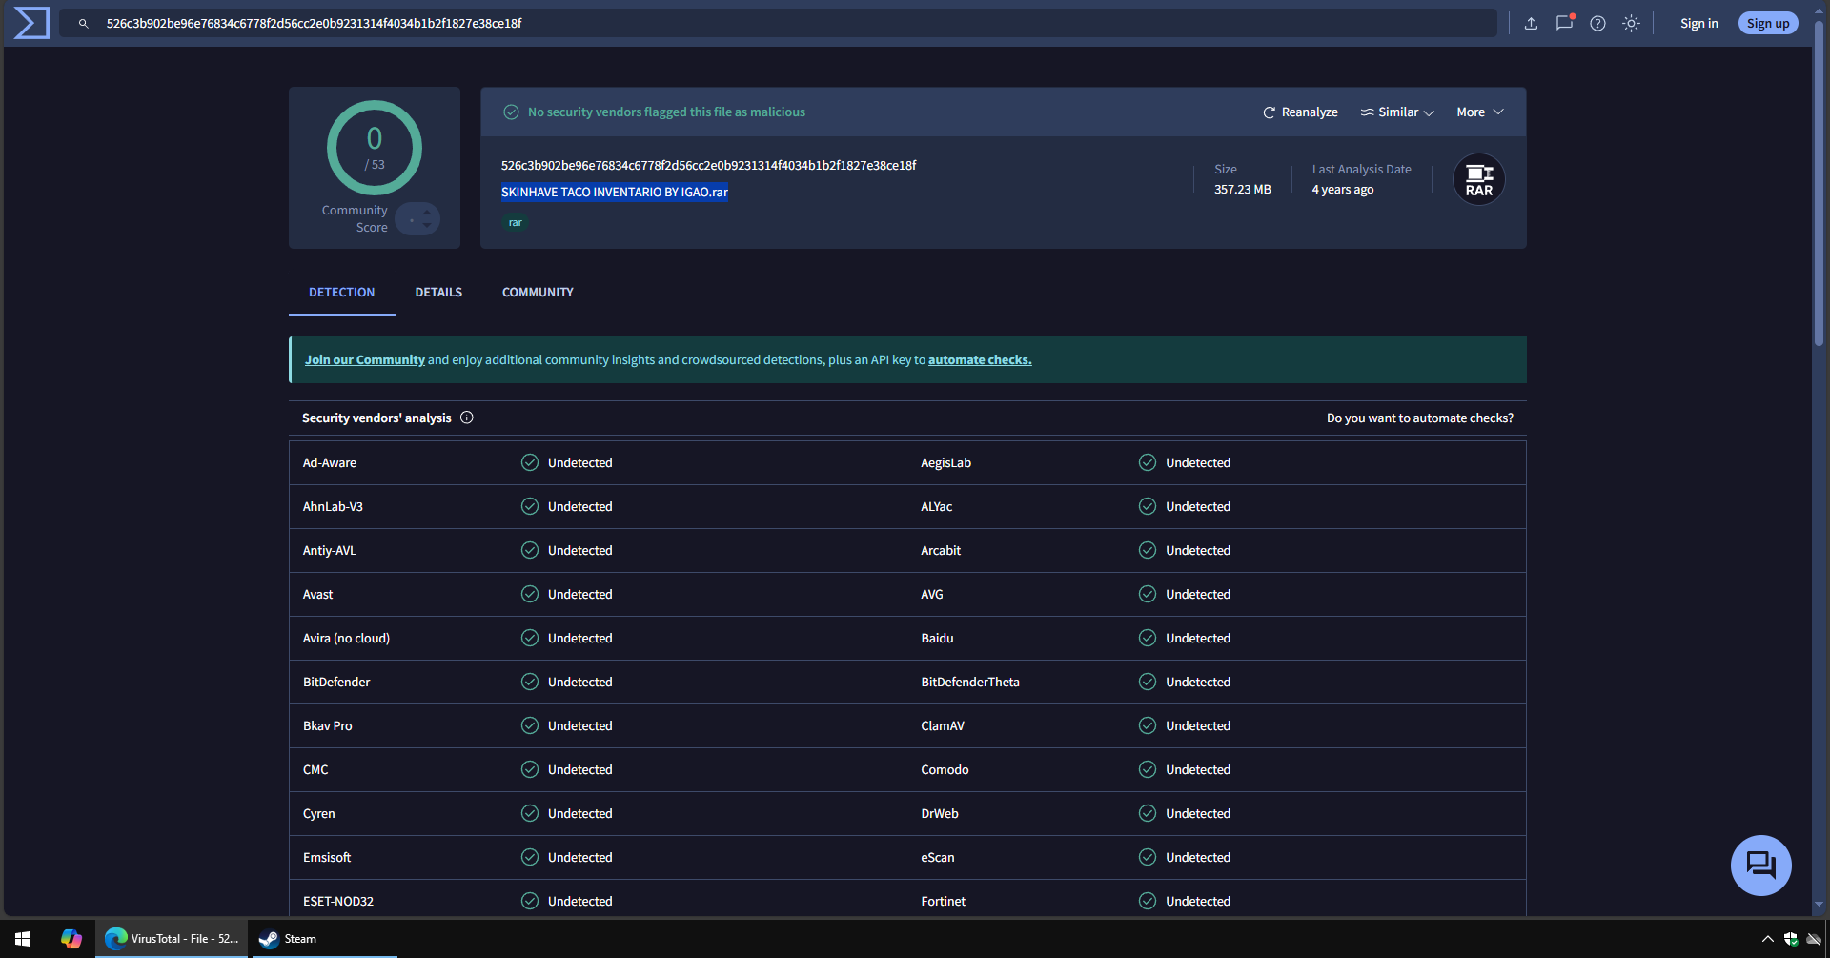Click the automate checks link
1830x958 pixels.
tap(980, 359)
